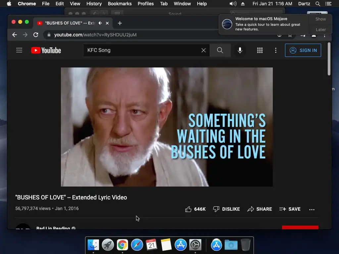Open a new tab with plus button

tap(120, 23)
